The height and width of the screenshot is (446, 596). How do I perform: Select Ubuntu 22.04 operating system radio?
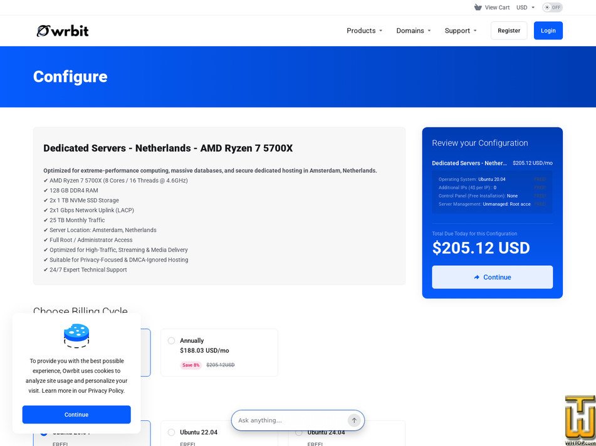pyautogui.click(x=172, y=432)
